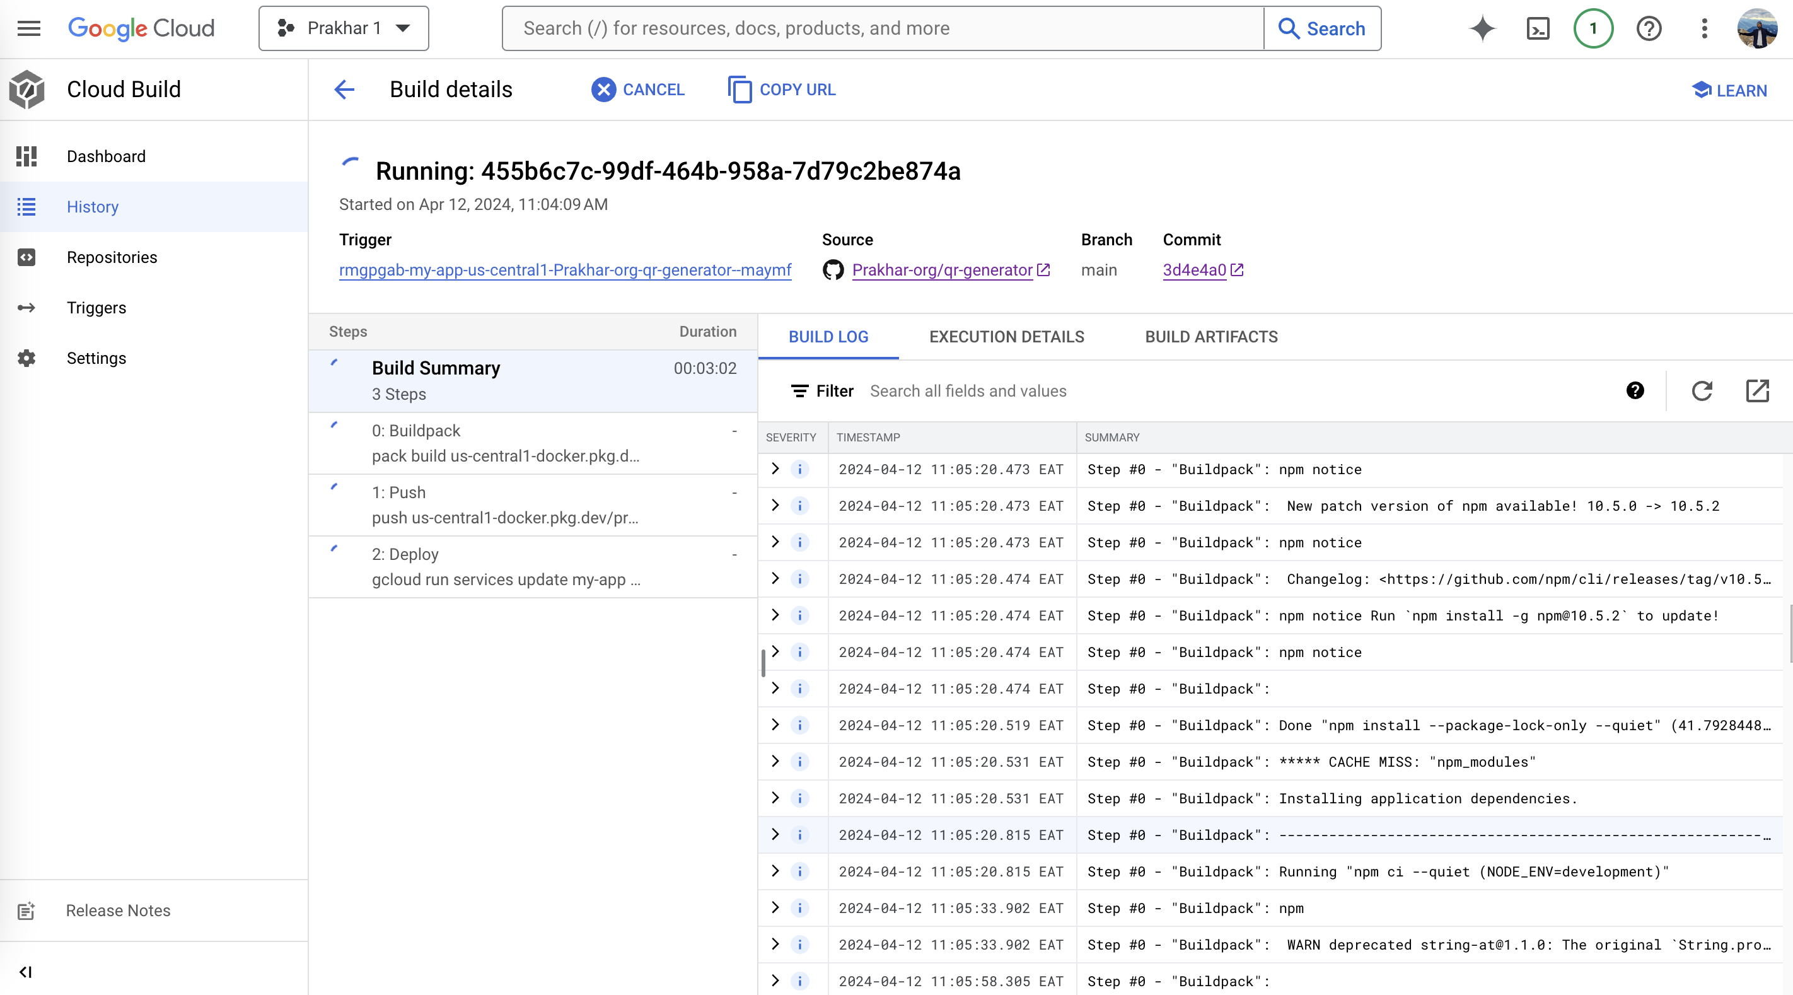Switch to the Execution Details tab
The image size is (1793, 995).
point(1006,337)
